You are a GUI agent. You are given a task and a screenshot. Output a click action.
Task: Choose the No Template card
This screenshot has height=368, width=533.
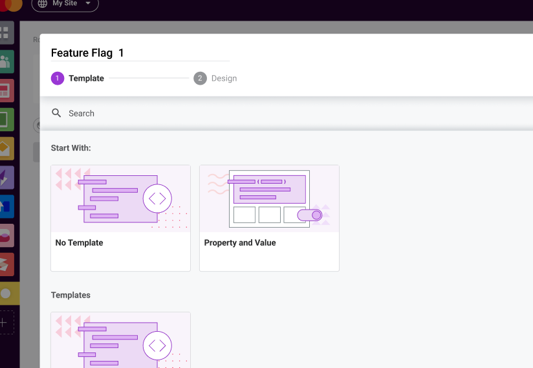[121, 218]
